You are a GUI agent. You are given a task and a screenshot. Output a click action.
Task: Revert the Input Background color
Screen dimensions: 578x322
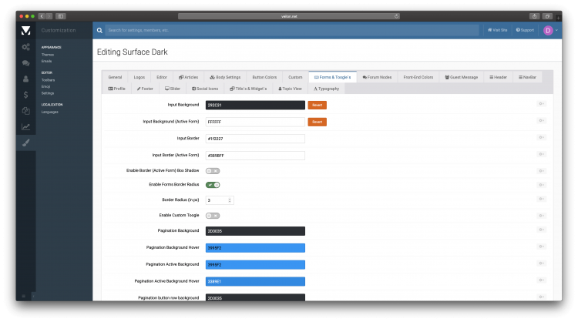click(x=317, y=104)
